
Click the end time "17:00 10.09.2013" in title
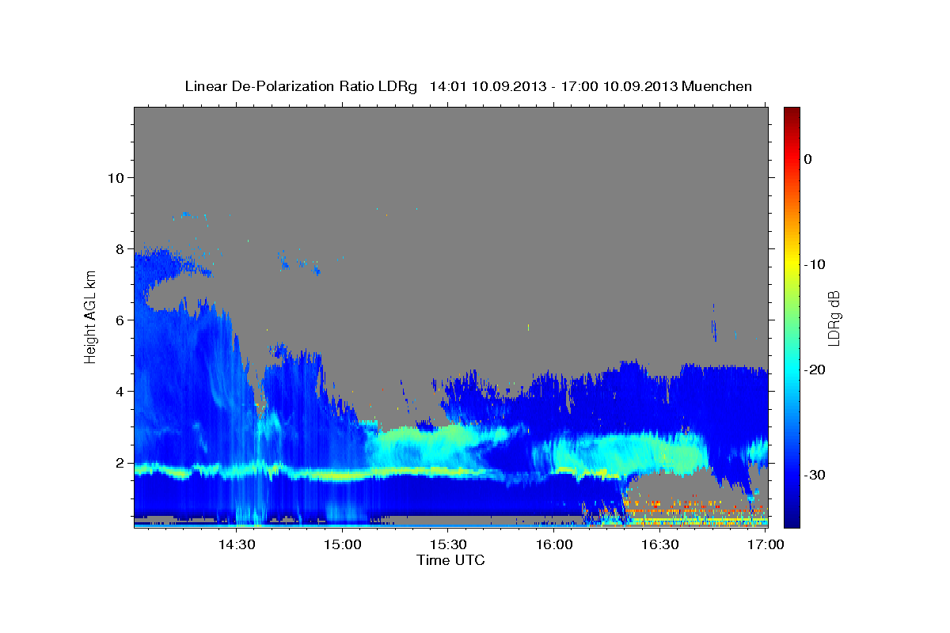(x=619, y=86)
